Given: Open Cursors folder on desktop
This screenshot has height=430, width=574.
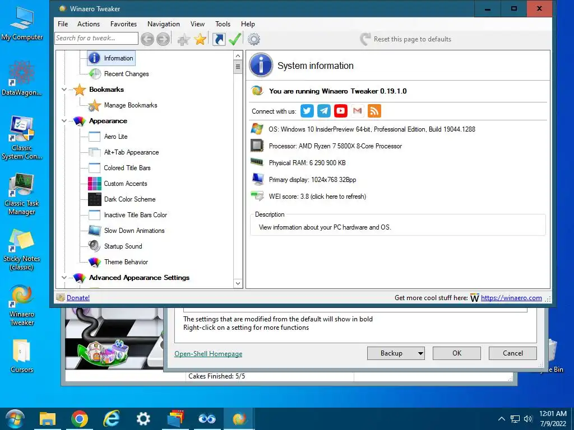Looking at the screenshot, I should [22, 356].
